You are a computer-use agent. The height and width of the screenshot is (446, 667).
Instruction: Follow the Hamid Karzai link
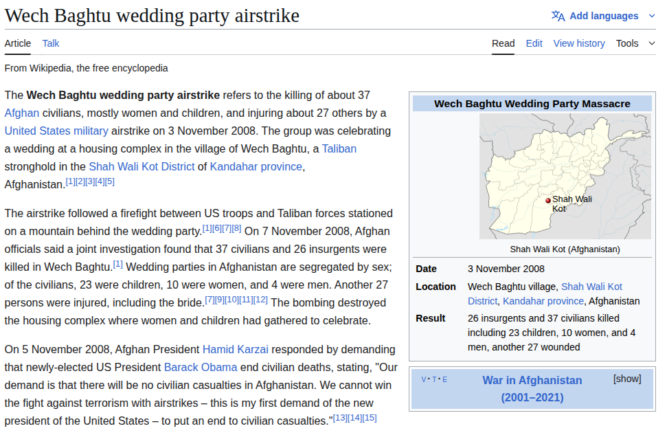point(235,349)
